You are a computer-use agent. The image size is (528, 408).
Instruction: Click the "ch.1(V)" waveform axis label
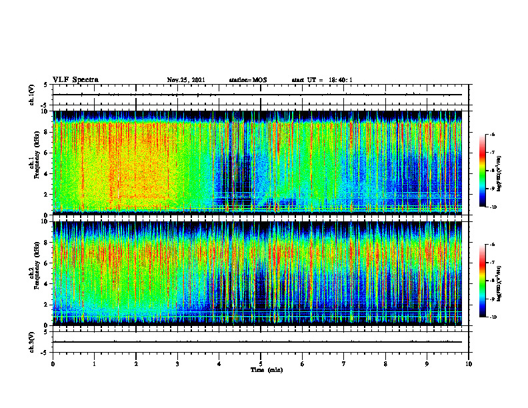pos(32,95)
